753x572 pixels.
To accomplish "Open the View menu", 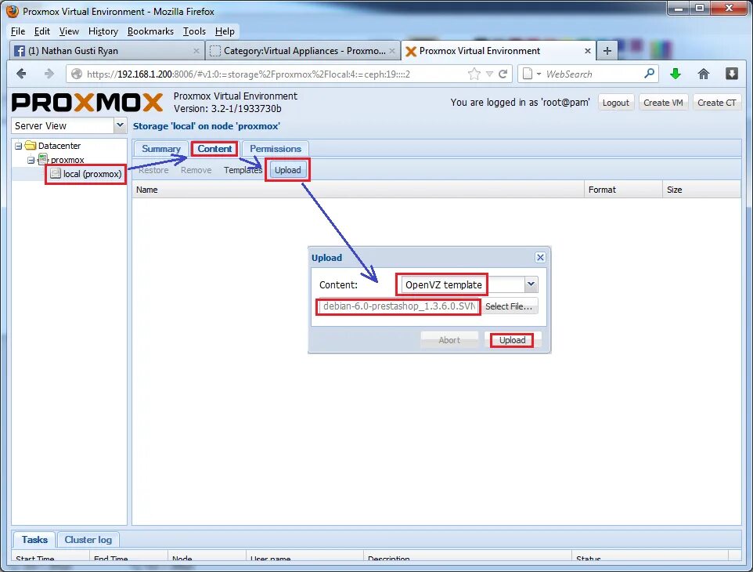I will coord(69,31).
